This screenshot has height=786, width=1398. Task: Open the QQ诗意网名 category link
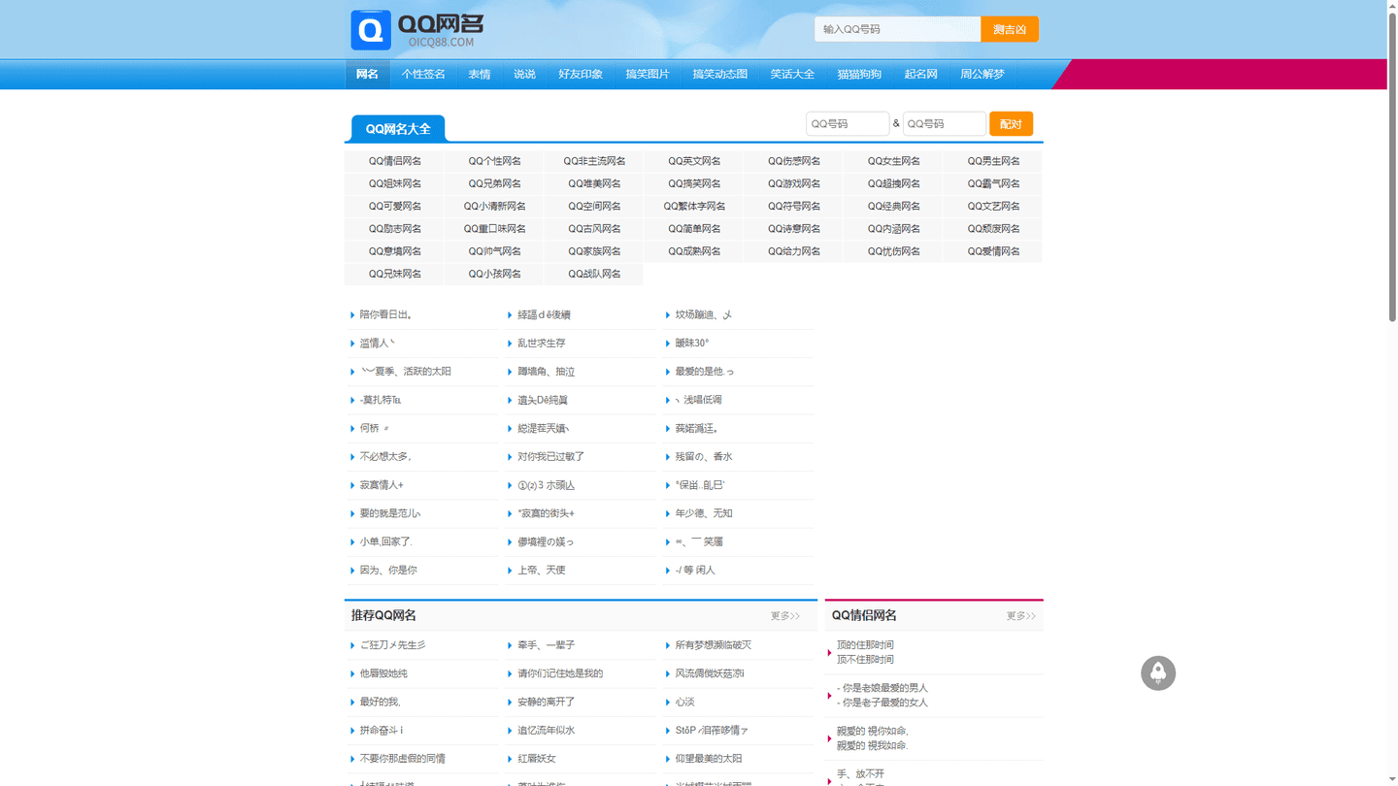pos(794,229)
